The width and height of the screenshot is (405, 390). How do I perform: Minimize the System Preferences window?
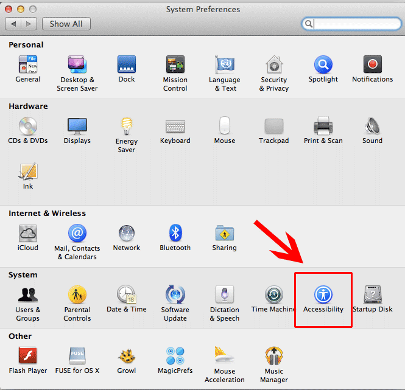(x=21, y=9)
